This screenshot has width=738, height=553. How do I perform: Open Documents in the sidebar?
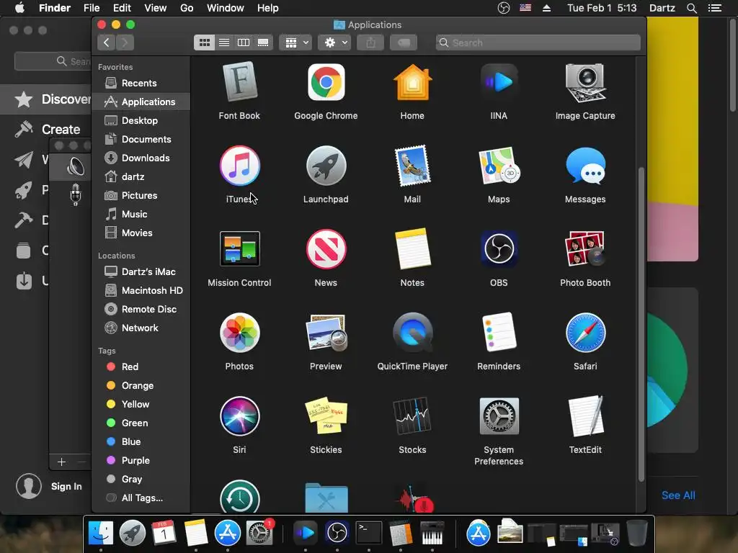tap(141, 140)
